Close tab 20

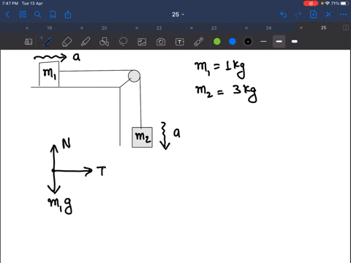pyautogui.click(x=82, y=28)
